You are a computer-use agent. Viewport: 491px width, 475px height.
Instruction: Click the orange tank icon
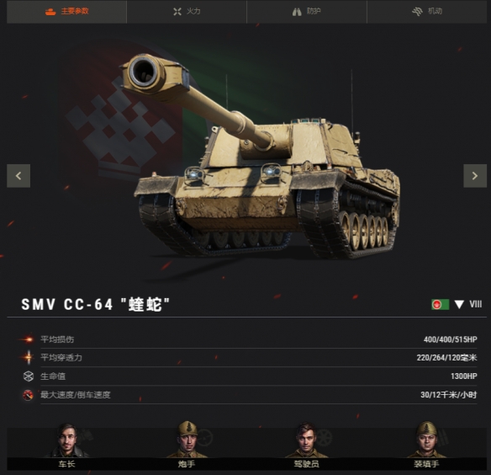point(50,12)
